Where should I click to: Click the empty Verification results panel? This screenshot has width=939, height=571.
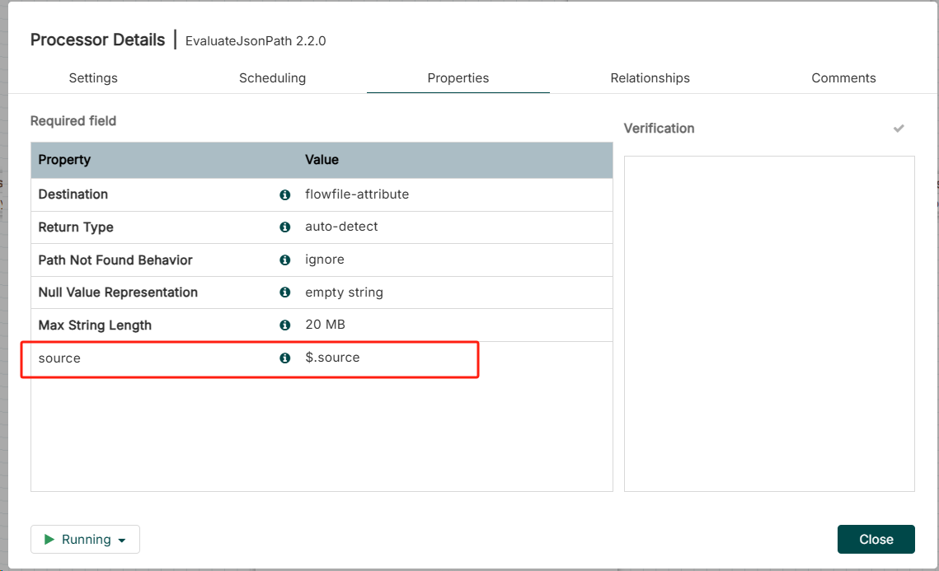pyautogui.click(x=768, y=323)
